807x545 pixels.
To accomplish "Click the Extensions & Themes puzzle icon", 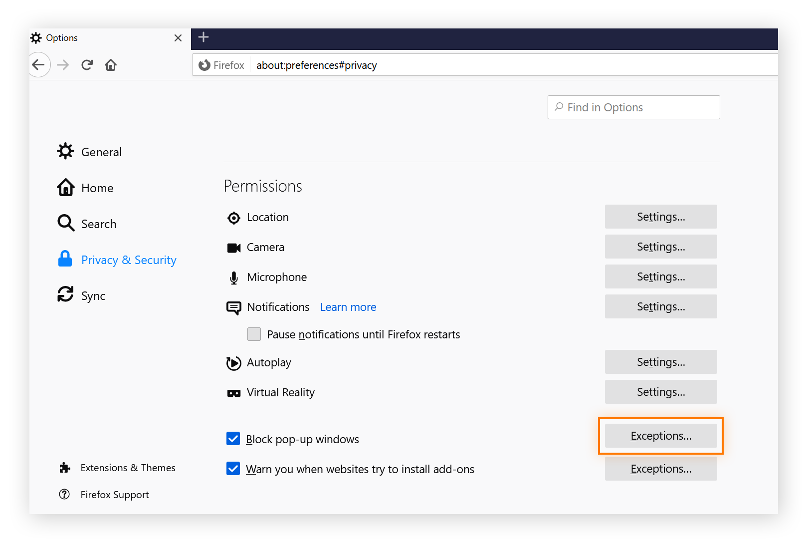I will 65,468.
